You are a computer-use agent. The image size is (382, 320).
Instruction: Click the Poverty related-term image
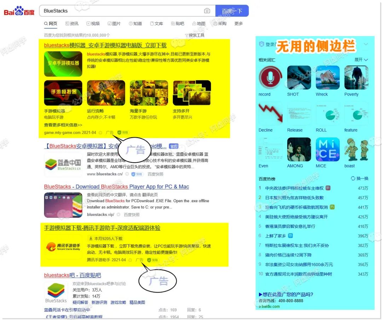356,78
